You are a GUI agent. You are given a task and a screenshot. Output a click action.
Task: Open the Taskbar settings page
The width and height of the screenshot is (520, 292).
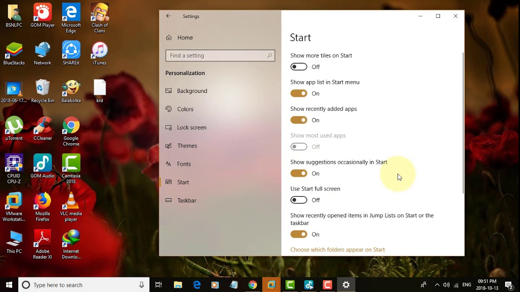(220, 200)
